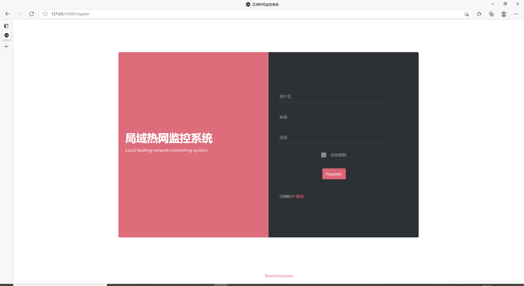The height and width of the screenshot is (286, 524).
Task: Open tab actions menu in sidebar
Action: tap(6, 26)
